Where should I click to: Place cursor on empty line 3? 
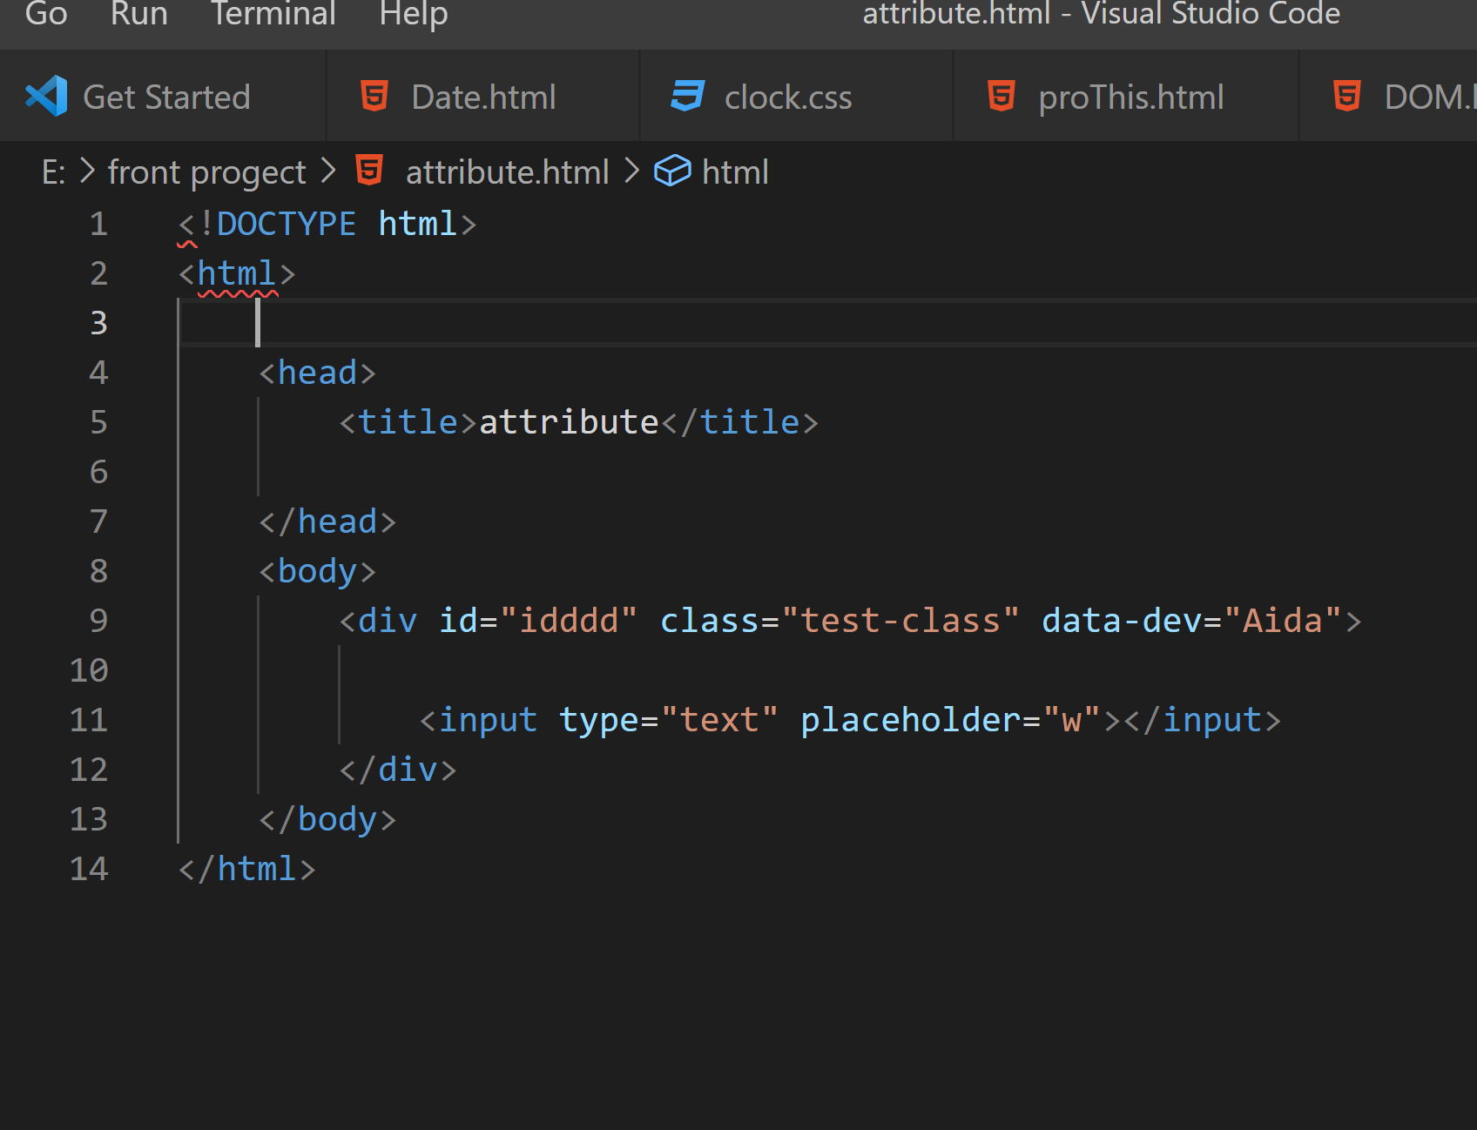pos(827,324)
